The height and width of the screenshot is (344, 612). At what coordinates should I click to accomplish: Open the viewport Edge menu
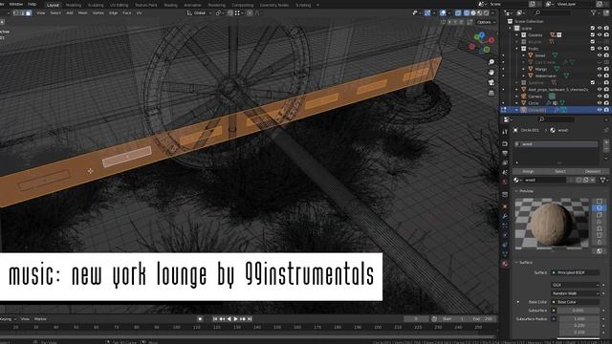coord(113,12)
